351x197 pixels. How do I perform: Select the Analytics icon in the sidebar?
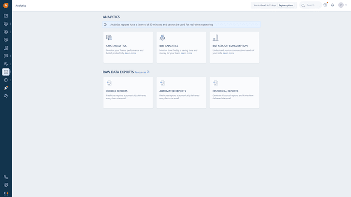pyautogui.click(x=6, y=72)
